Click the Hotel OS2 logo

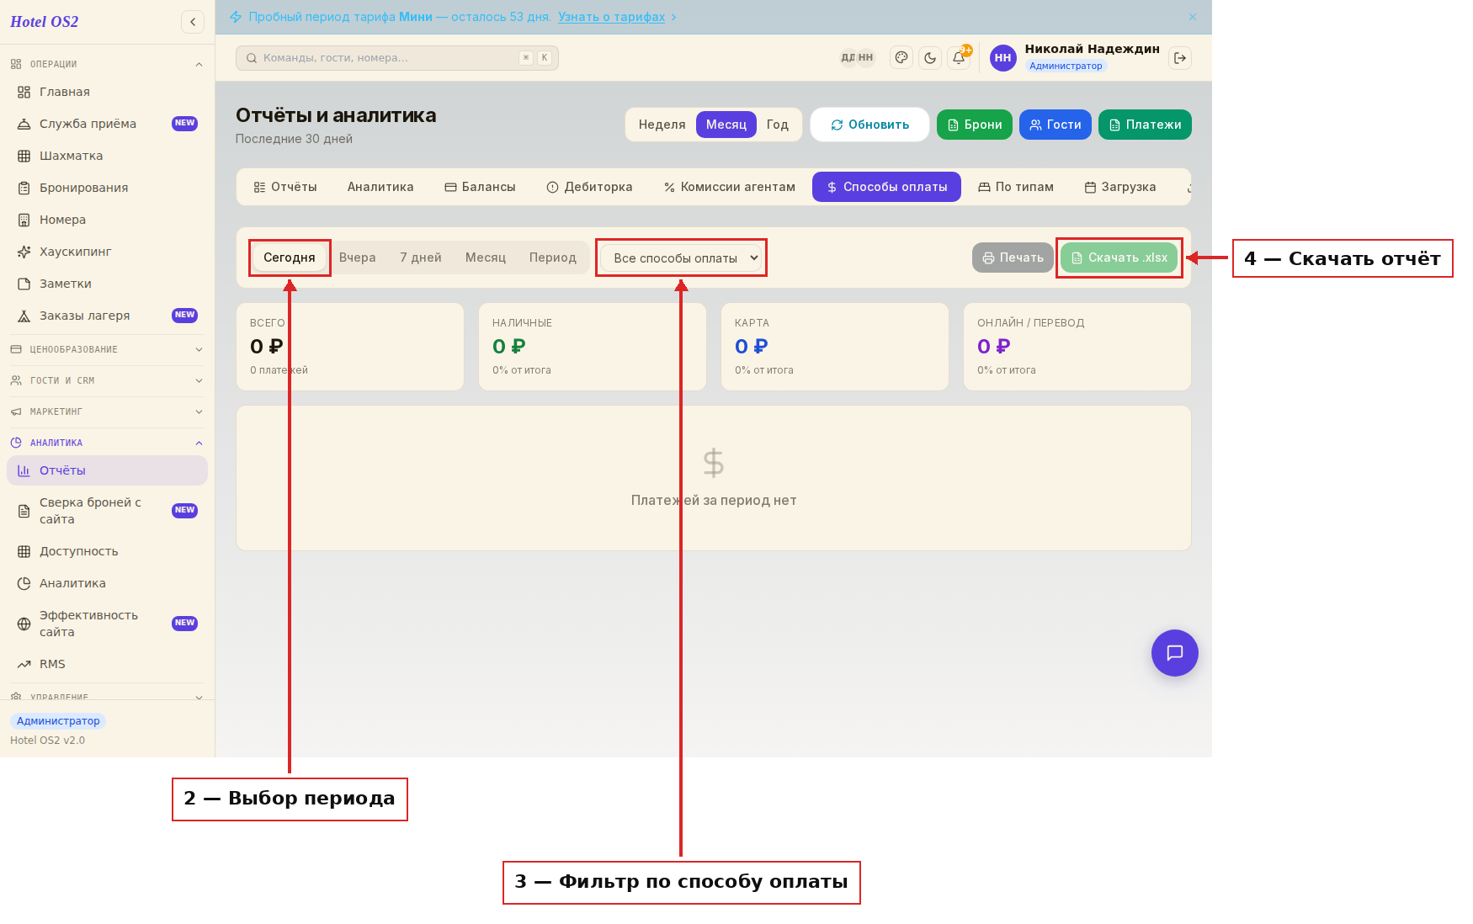tap(45, 22)
